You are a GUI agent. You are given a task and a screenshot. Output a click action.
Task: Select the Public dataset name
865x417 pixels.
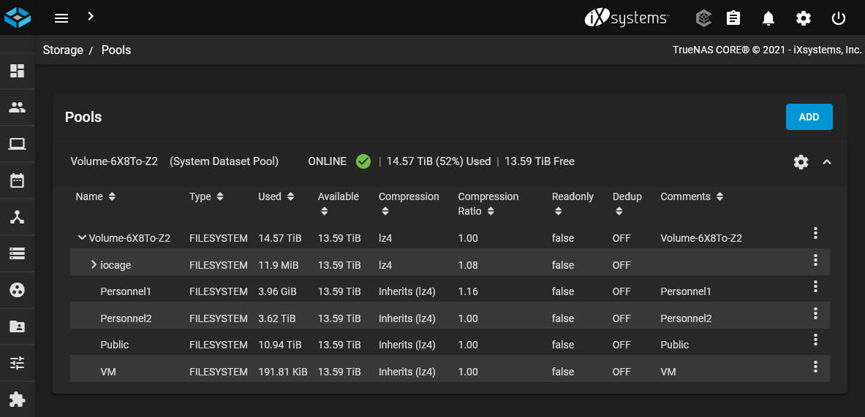point(115,345)
